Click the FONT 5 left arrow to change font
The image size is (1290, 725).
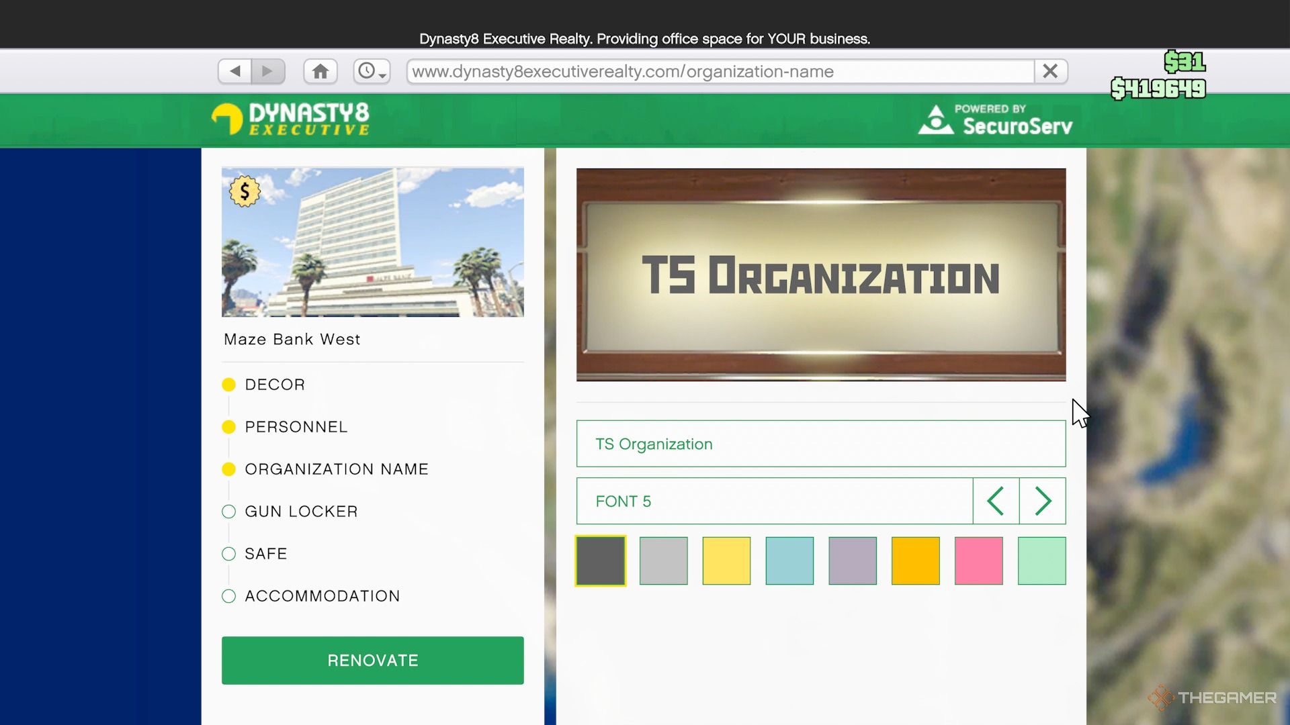996,501
